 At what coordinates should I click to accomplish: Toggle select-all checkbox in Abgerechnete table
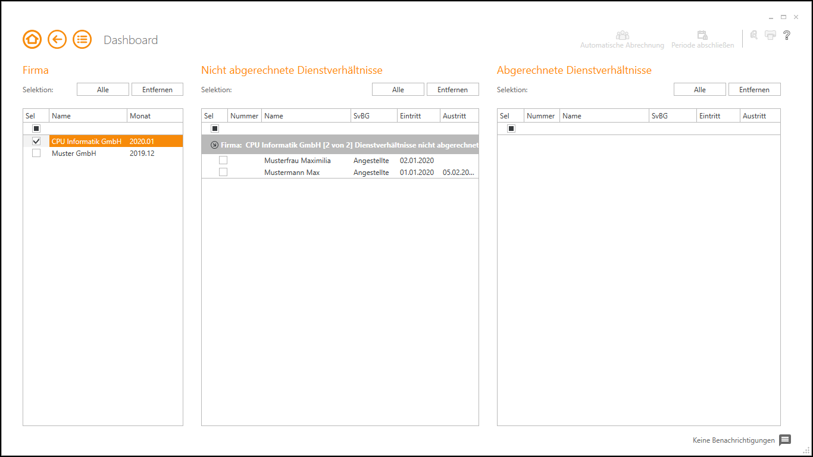click(x=511, y=129)
